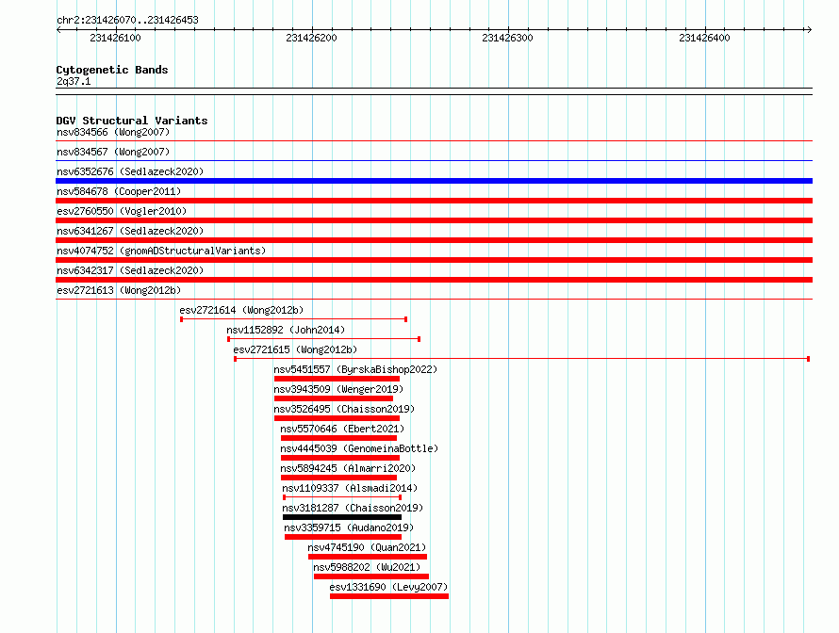The width and height of the screenshot is (839, 633).
Task: Click the blue bar of nsv6352676
Action: click(434, 181)
